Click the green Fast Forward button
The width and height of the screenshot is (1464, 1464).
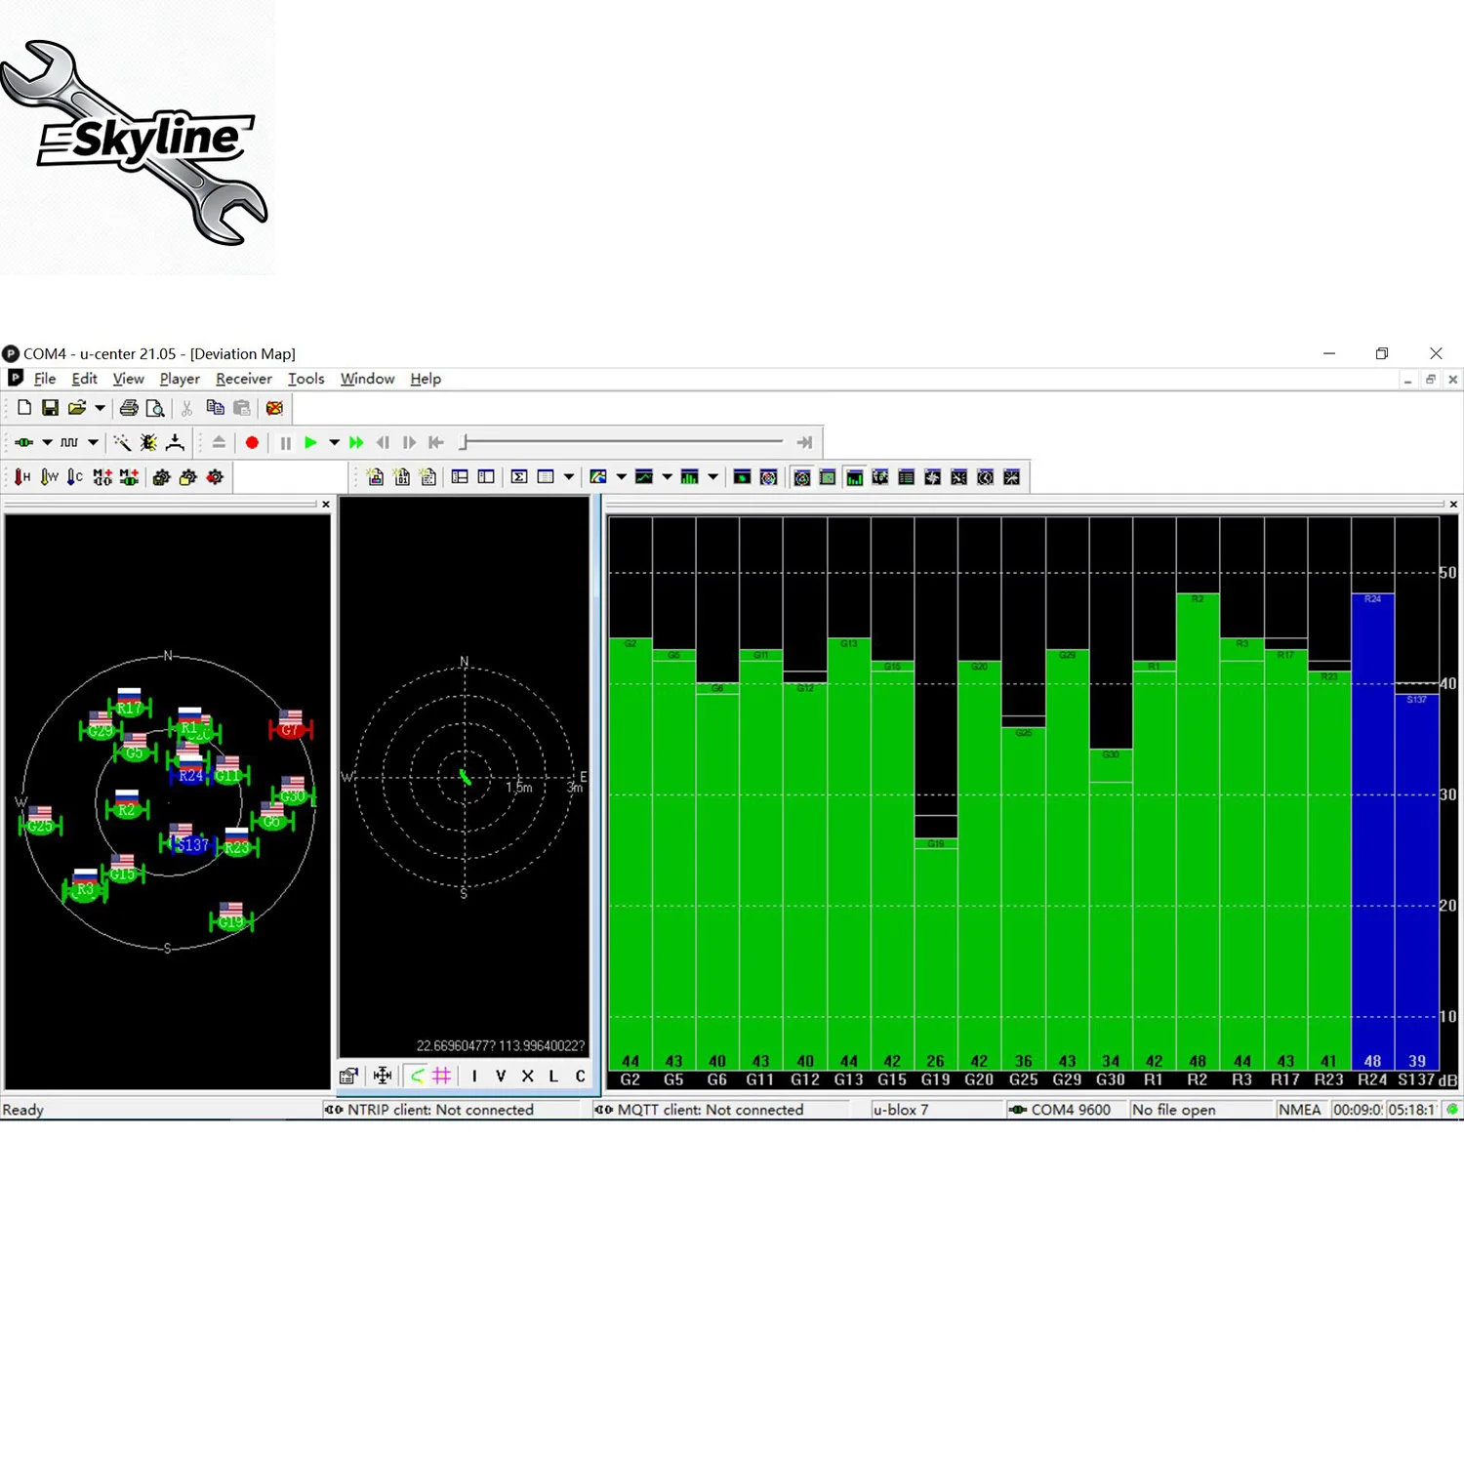pos(356,442)
